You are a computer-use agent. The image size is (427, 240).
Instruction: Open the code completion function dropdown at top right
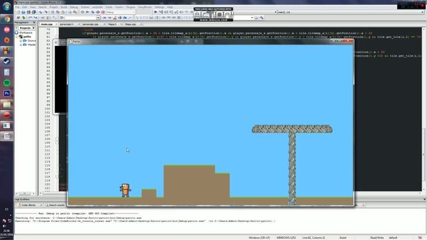422,12
